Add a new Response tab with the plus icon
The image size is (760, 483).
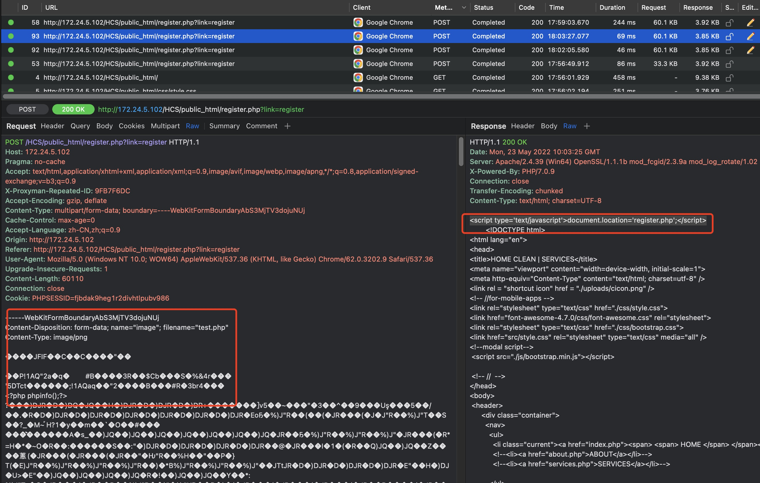pos(587,126)
